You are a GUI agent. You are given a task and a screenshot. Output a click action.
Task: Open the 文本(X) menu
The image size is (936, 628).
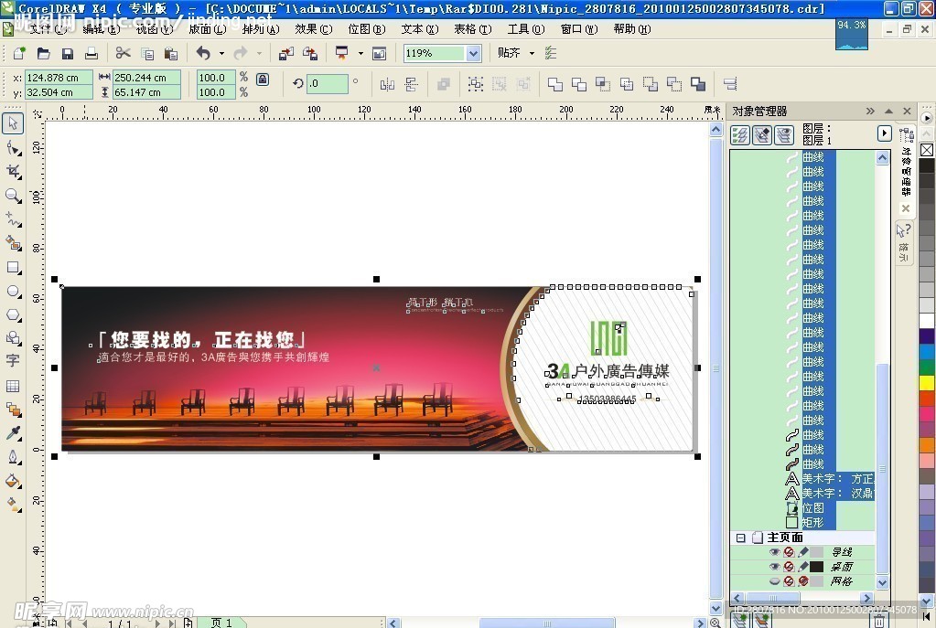[420, 28]
